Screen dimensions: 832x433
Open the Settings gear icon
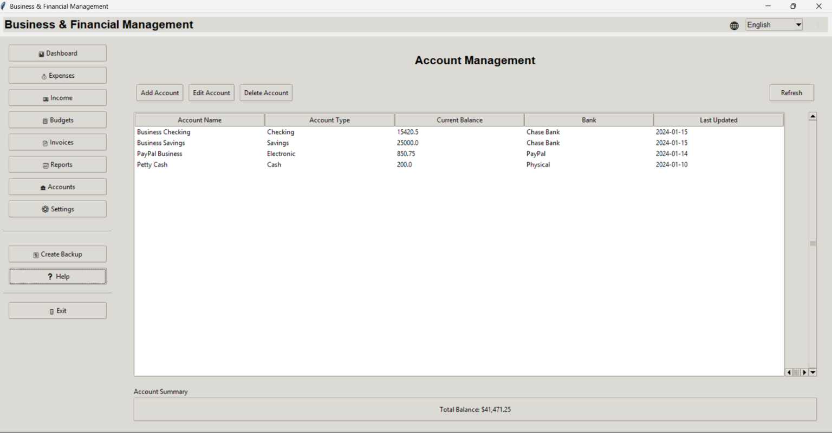click(x=46, y=209)
